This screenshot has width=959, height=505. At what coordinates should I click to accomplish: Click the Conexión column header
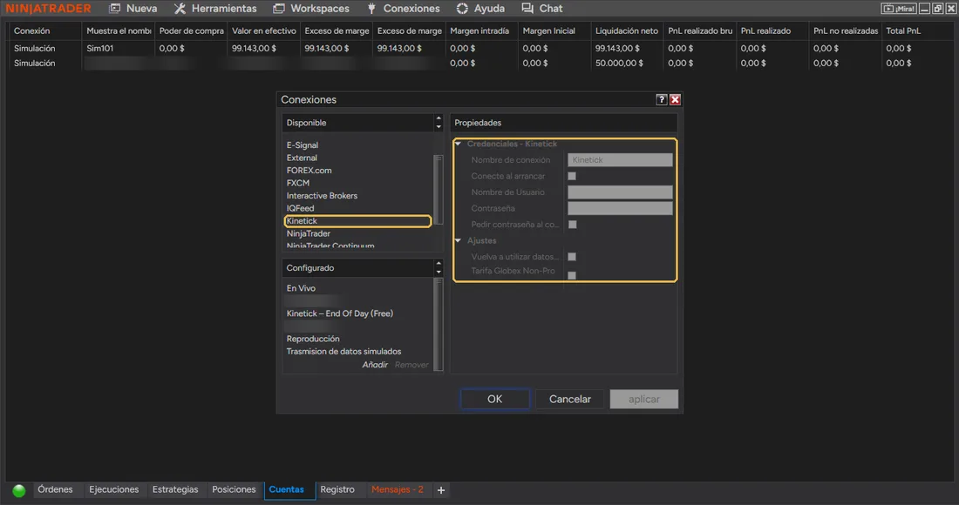pyautogui.click(x=44, y=31)
